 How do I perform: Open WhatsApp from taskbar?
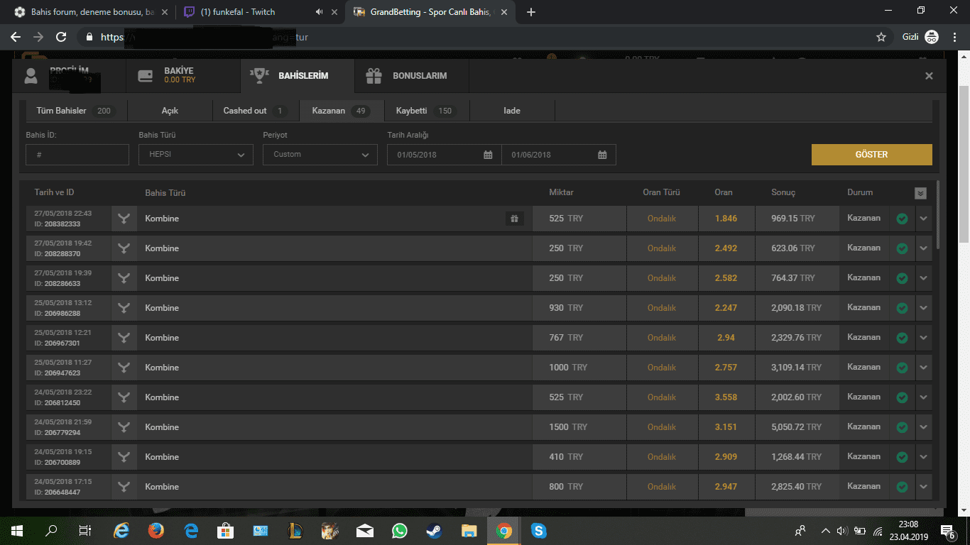[x=400, y=531]
